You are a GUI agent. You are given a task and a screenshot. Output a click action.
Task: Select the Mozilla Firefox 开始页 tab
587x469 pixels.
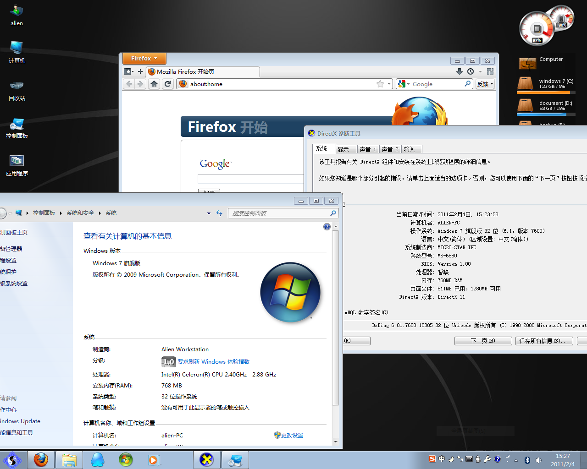pyautogui.click(x=203, y=71)
